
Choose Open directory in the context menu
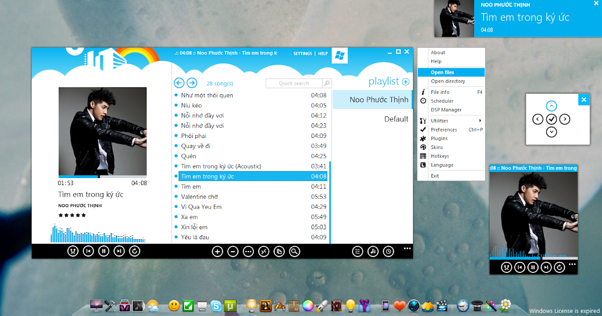tap(451, 81)
